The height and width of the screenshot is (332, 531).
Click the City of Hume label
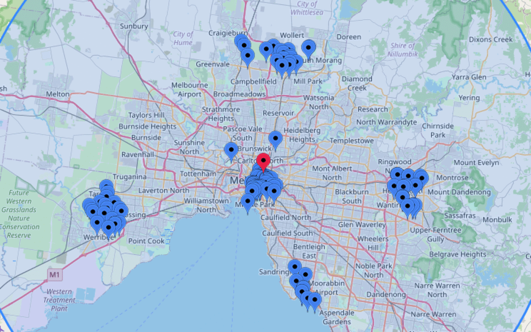(183, 38)
